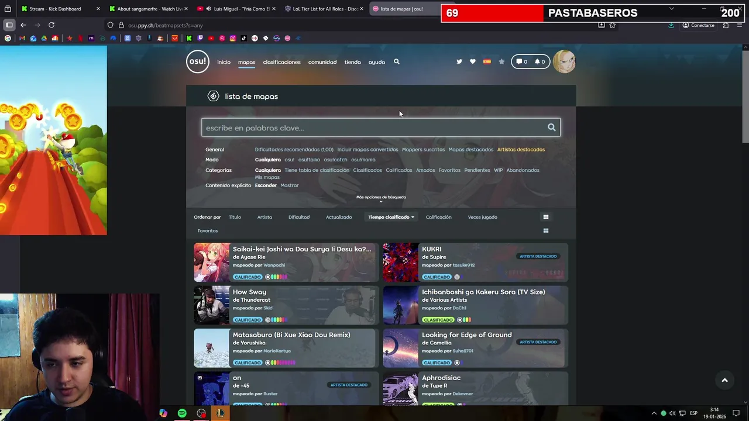Submit search with magnifier in keyword box
749x421 pixels.
point(551,127)
